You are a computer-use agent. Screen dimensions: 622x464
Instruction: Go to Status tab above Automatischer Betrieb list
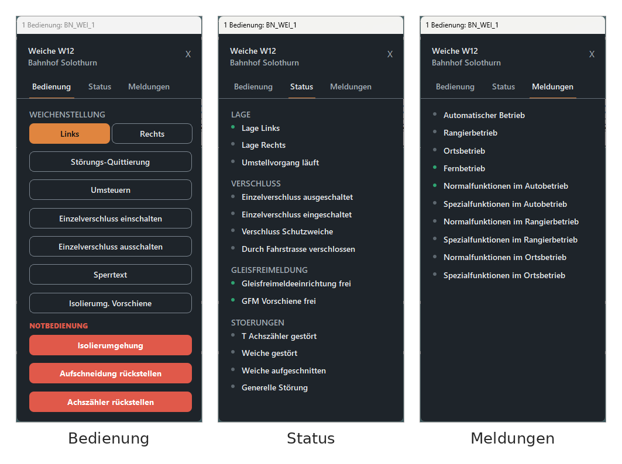503,86
